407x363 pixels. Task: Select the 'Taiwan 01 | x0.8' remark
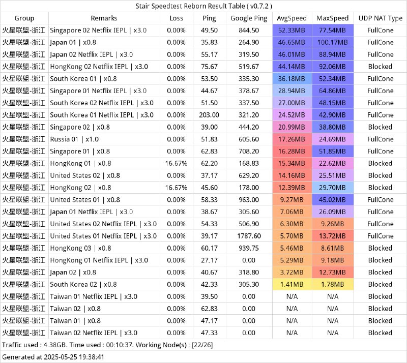click(75, 321)
